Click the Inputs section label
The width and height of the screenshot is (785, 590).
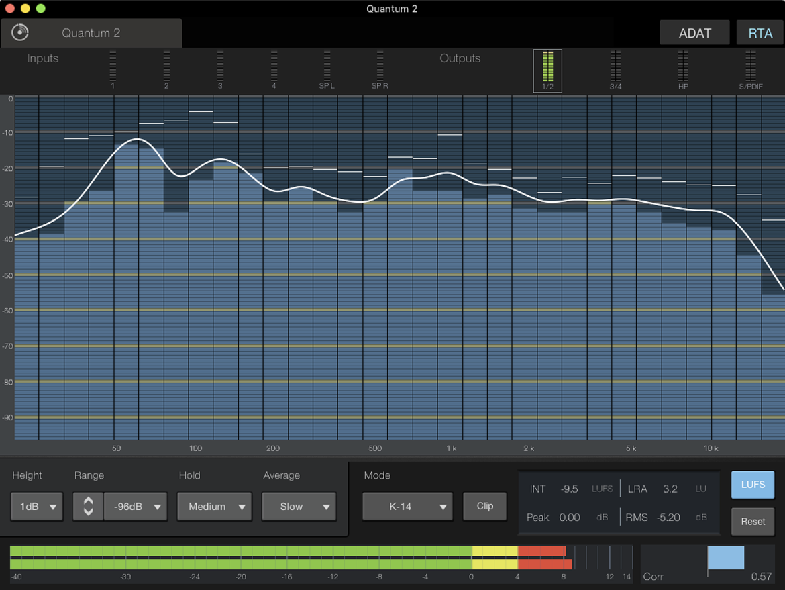42,58
